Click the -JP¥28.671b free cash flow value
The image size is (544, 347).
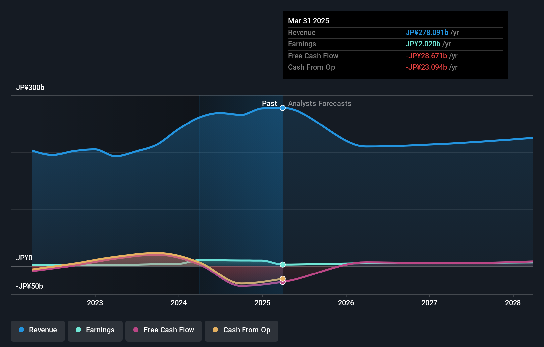click(x=426, y=56)
